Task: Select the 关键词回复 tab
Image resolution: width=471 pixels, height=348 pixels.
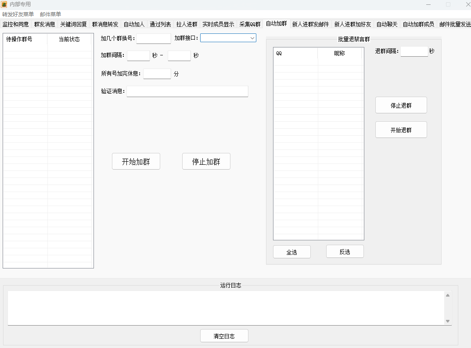Action: pyautogui.click(x=74, y=25)
